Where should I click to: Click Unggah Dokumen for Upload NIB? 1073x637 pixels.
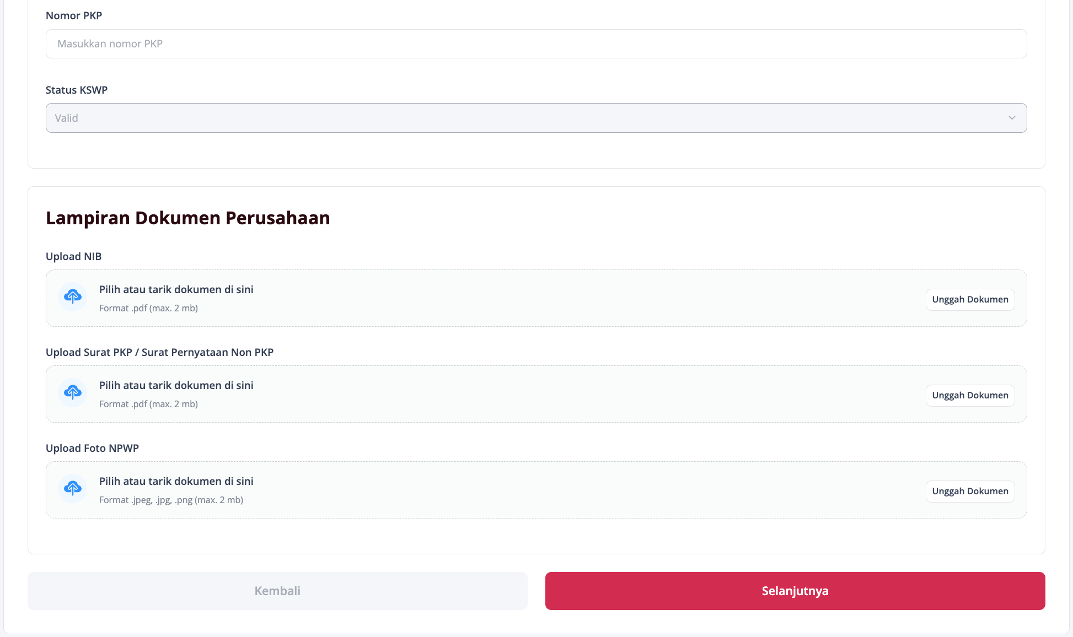pos(970,299)
